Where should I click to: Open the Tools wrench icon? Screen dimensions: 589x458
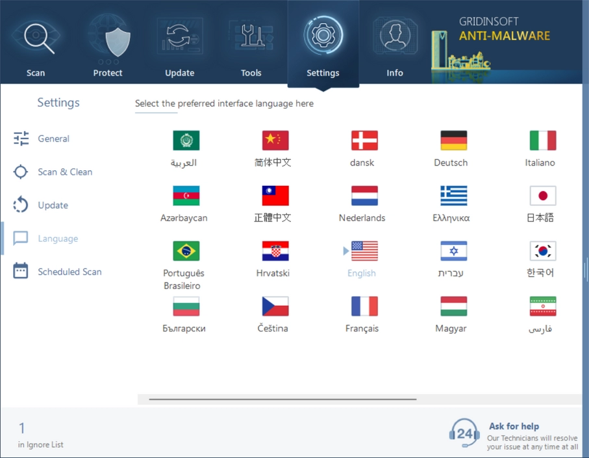pos(251,38)
